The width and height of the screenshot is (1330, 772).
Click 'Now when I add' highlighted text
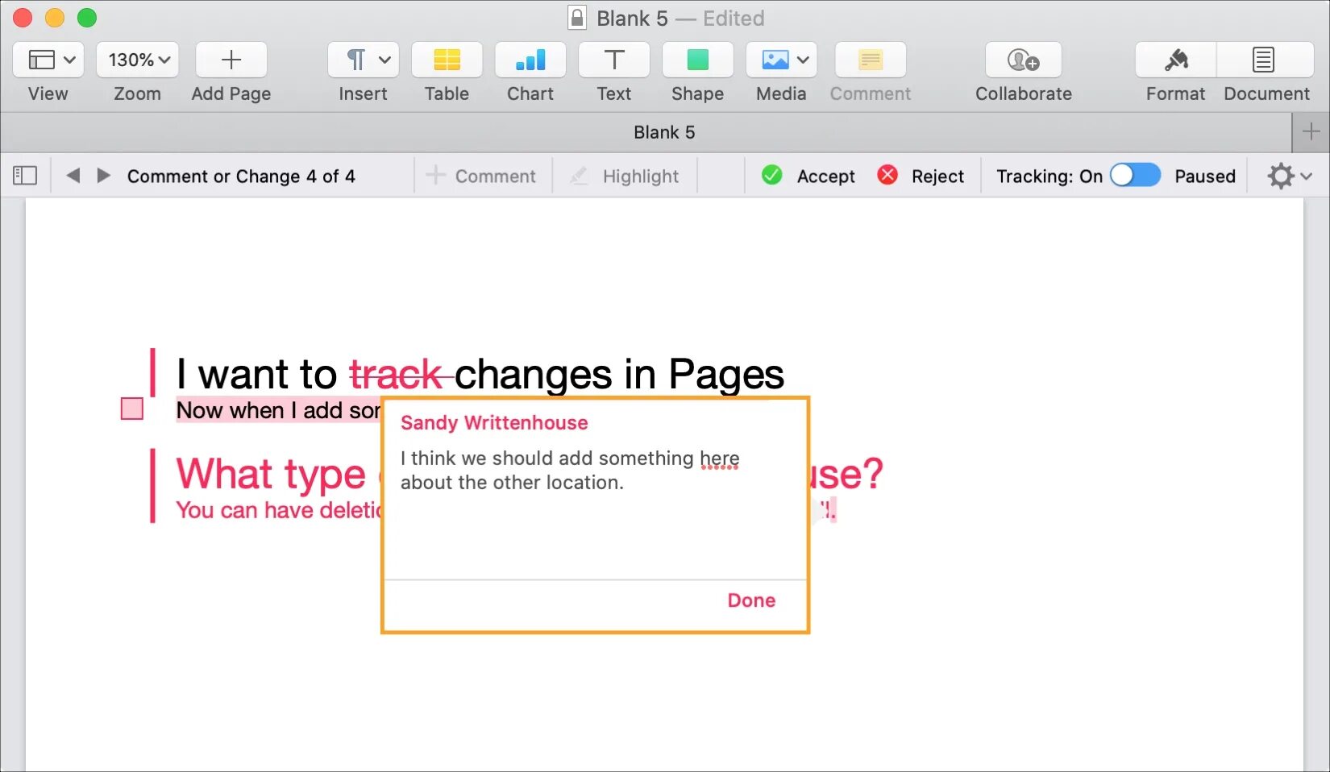tap(279, 410)
